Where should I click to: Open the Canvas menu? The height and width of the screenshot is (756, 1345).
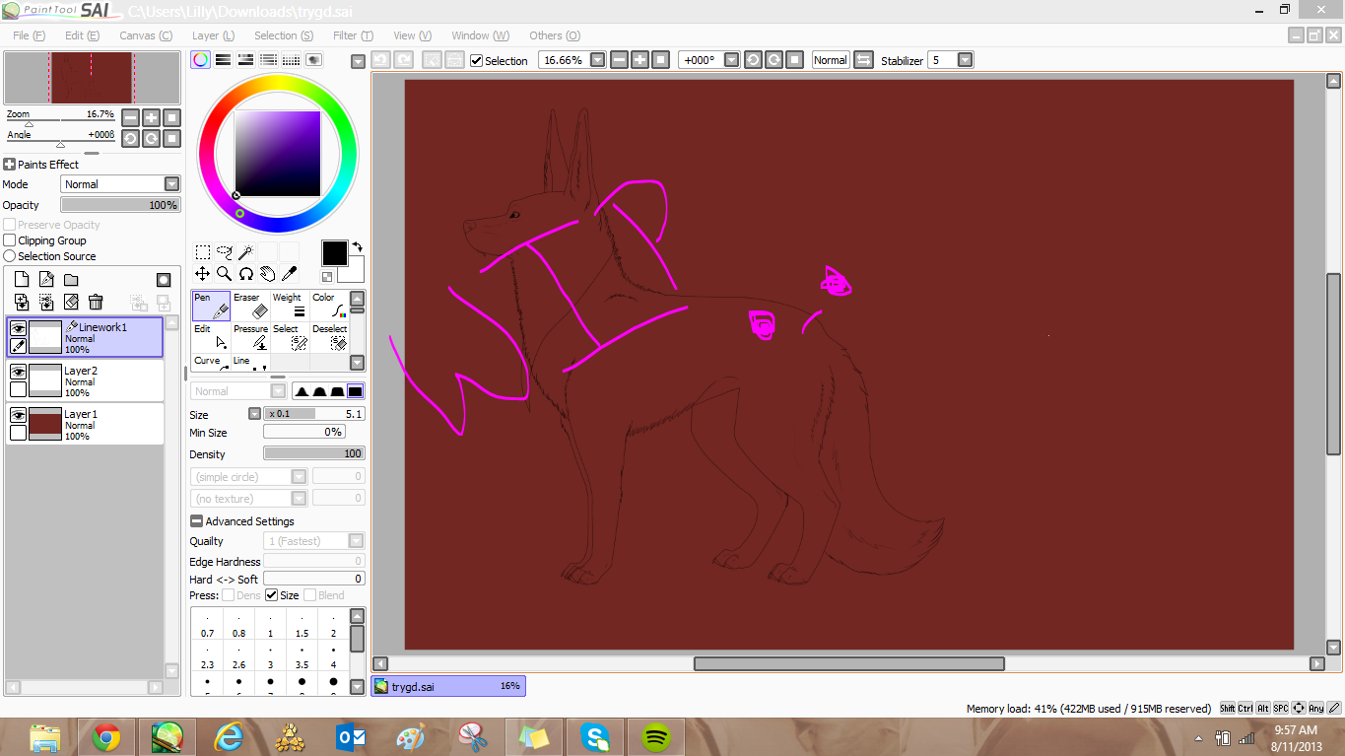tap(146, 35)
